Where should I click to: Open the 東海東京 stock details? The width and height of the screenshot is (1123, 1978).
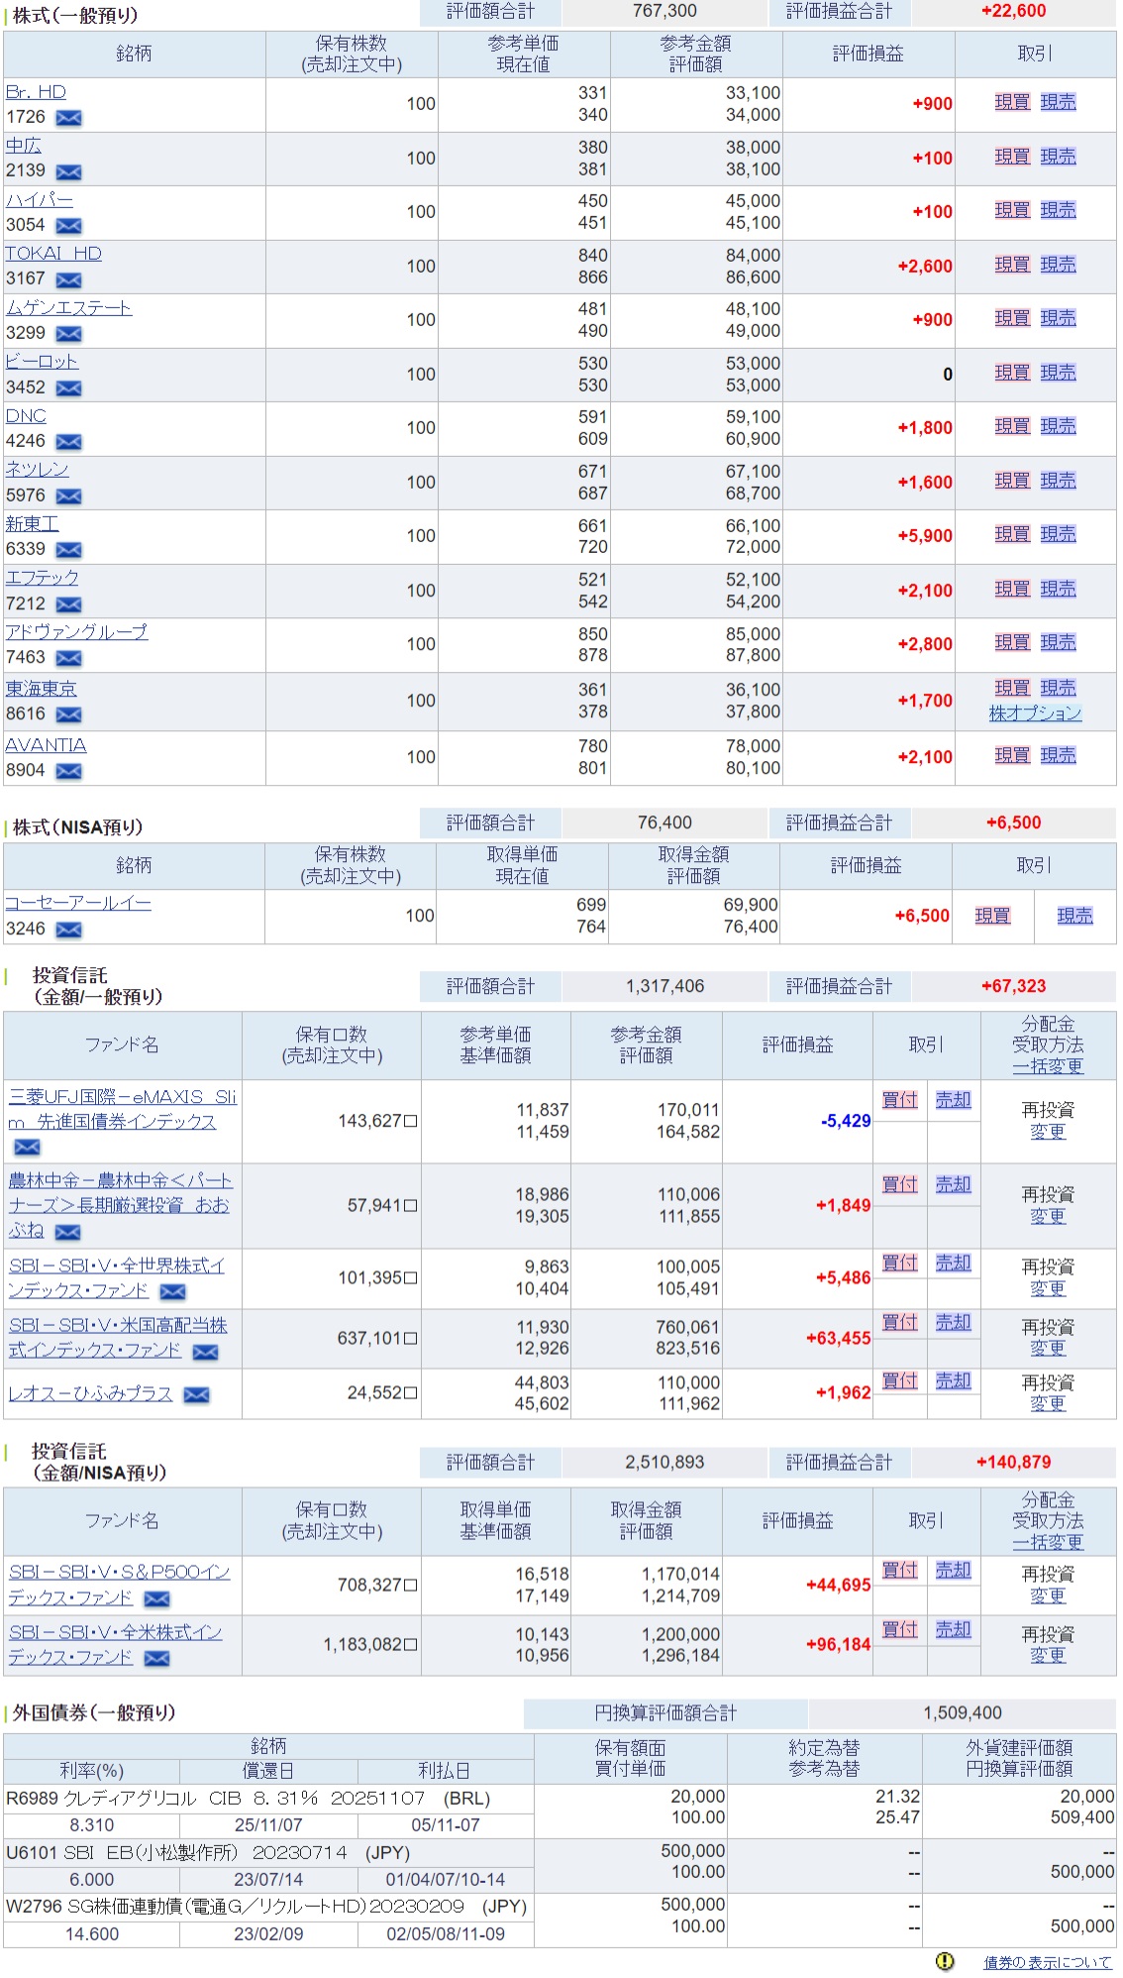pos(41,689)
